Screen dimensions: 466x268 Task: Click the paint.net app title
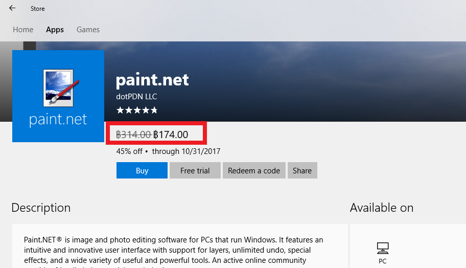[x=152, y=80]
